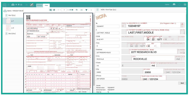Select Doc 1 (2 p.) in tree
The height and width of the screenshot is (96, 189).
pyautogui.click(x=12, y=15)
